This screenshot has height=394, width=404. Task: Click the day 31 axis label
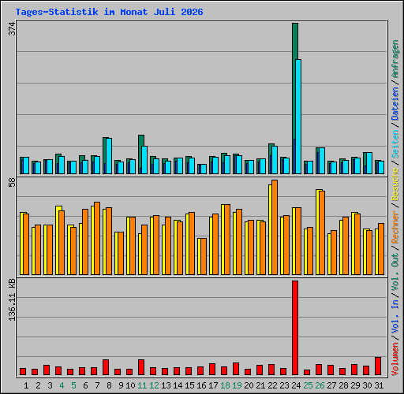379,385
